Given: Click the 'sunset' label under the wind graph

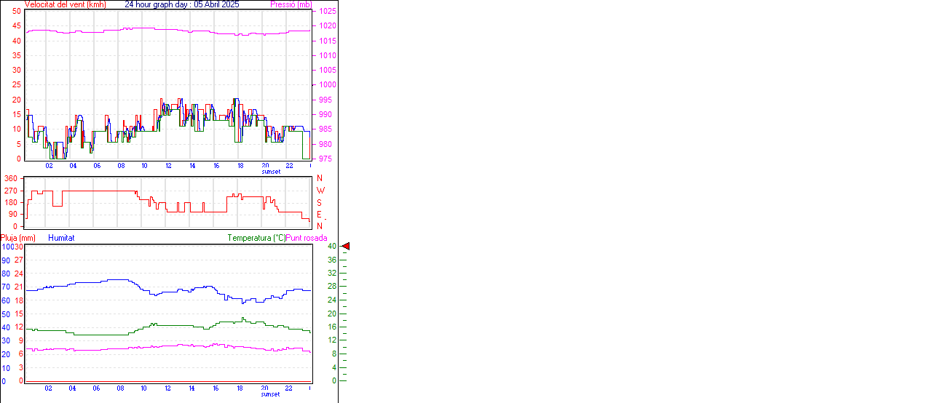Looking at the screenshot, I should tap(270, 172).
